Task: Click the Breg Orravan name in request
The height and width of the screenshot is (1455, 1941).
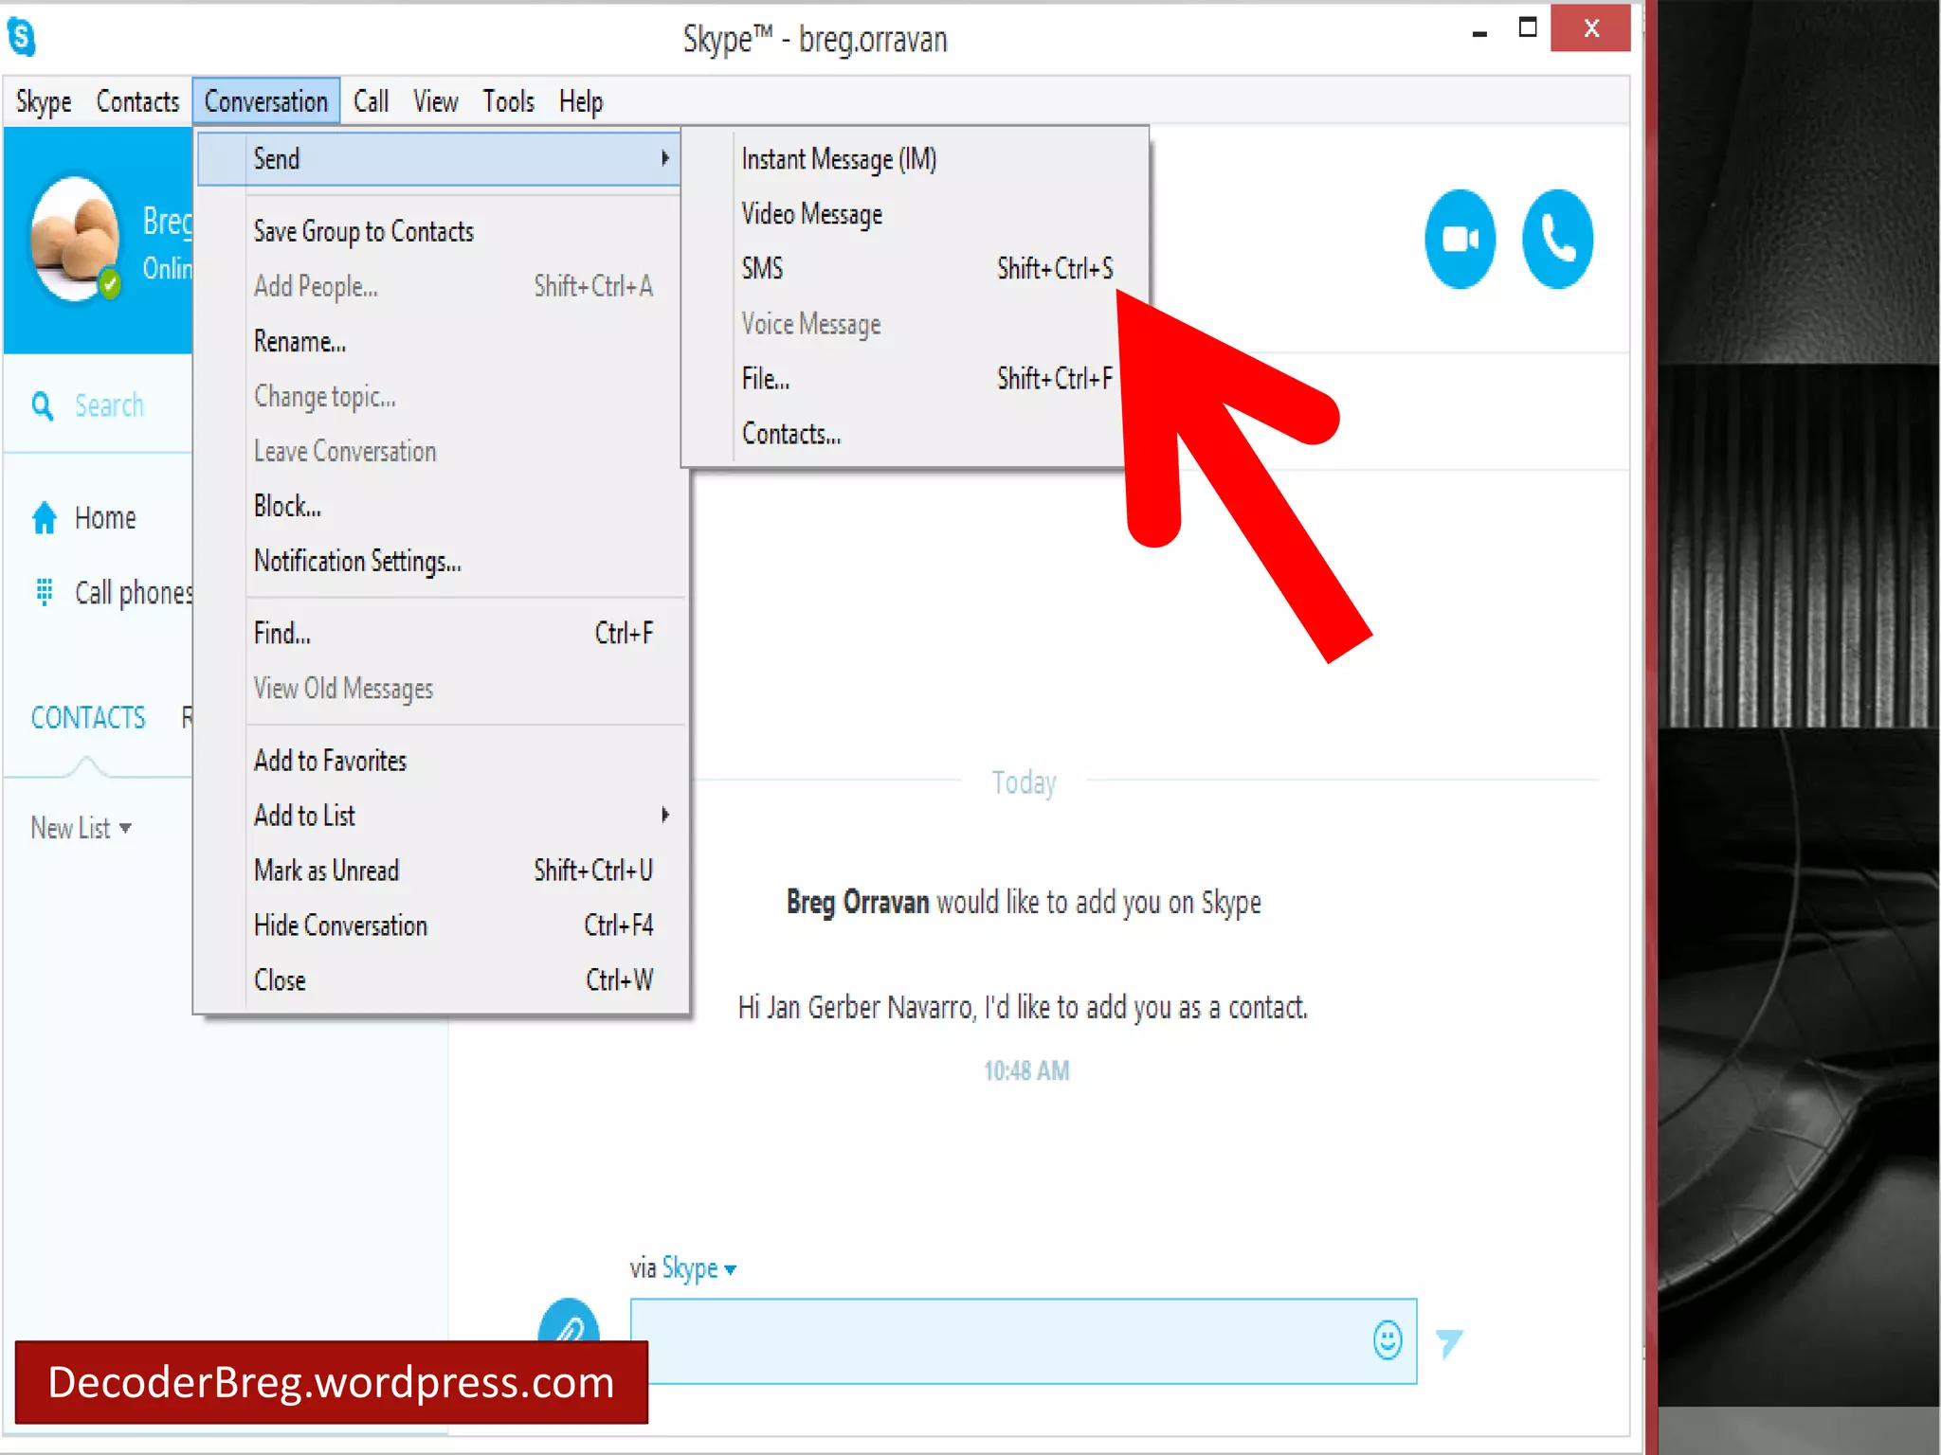Action: click(x=858, y=903)
